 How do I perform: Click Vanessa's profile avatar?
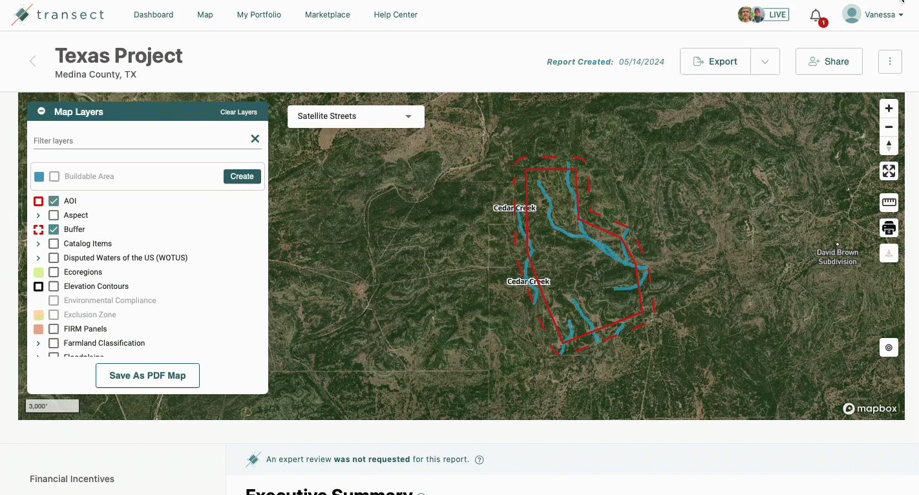pyautogui.click(x=852, y=14)
